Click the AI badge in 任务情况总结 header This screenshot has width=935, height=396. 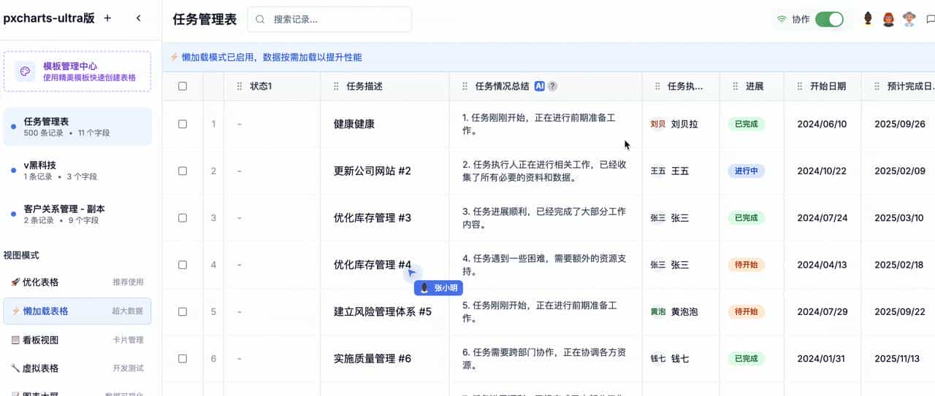click(540, 86)
